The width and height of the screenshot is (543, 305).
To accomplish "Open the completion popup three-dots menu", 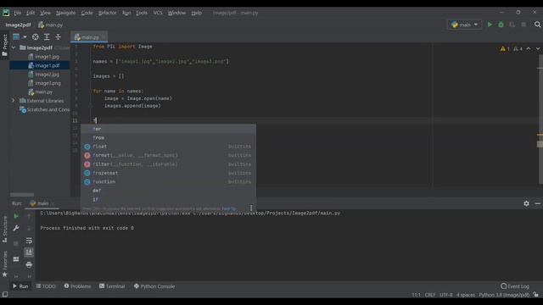I will [x=251, y=208].
